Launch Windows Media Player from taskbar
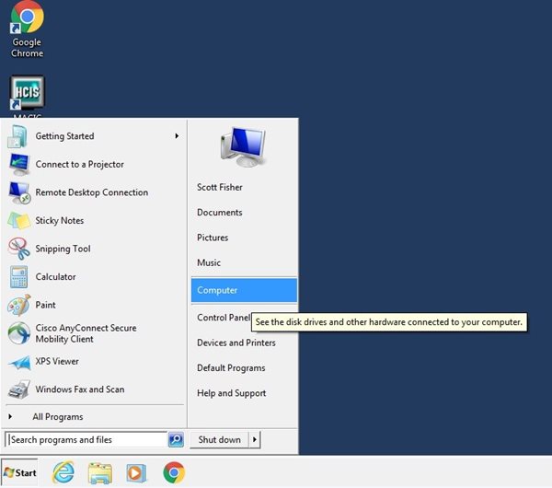The height and width of the screenshot is (488, 552). (x=136, y=473)
